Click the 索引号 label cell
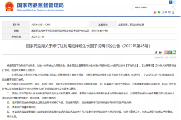 pos(16,24)
